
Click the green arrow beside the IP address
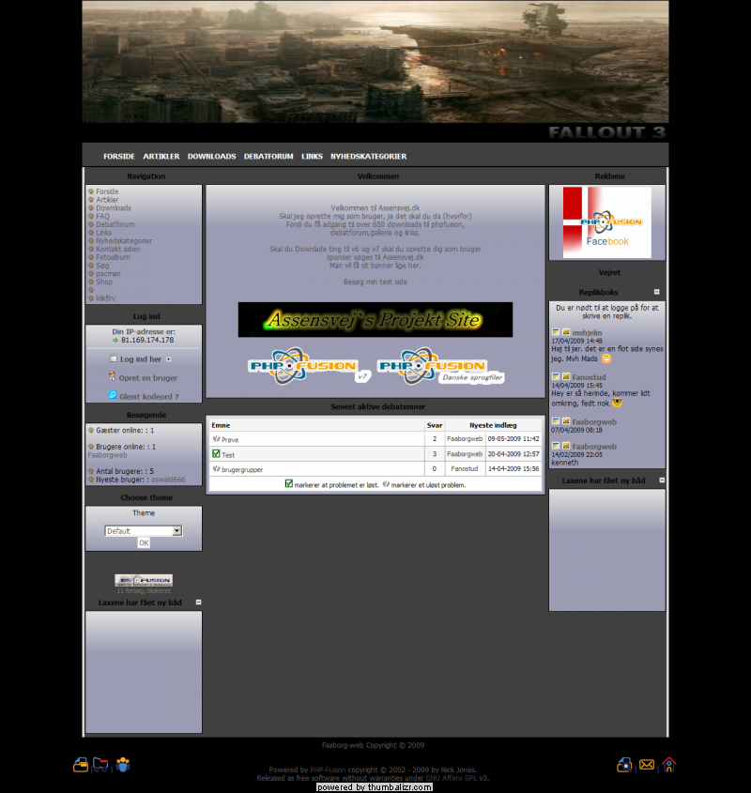coord(115,341)
